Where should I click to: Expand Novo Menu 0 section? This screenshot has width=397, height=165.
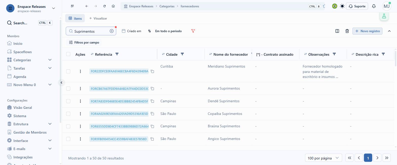pos(50,85)
